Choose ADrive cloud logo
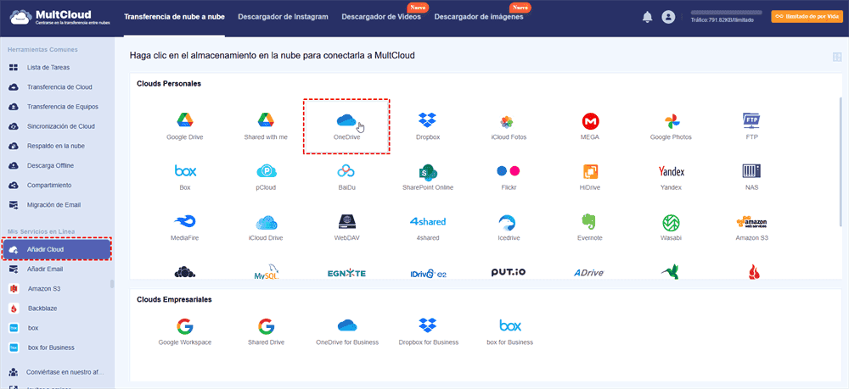849x389 pixels. click(x=589, y=273)
